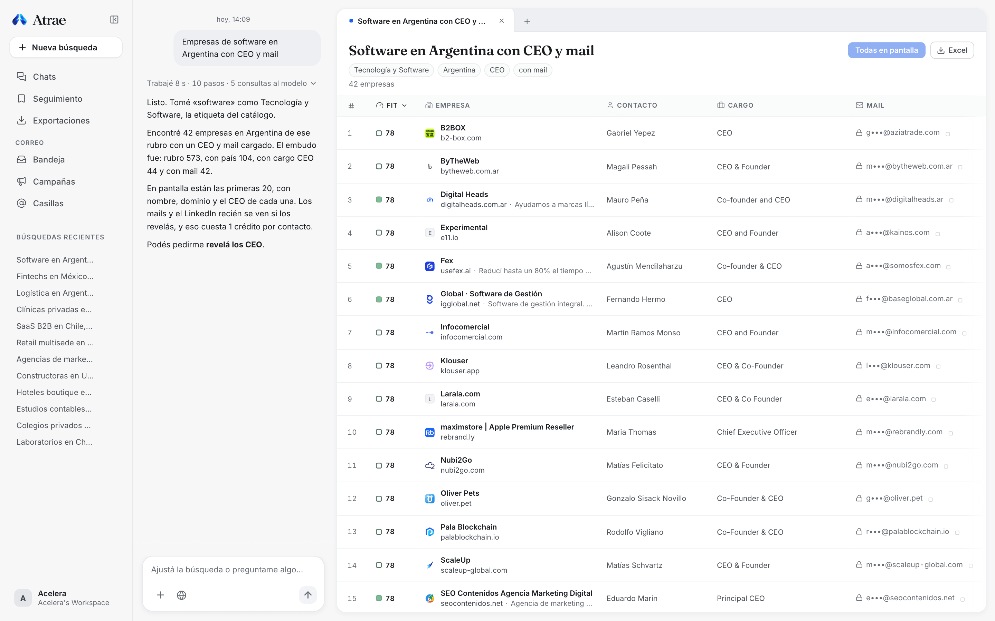Copy icon next to g•••@oliver.pet

[930, 500]
